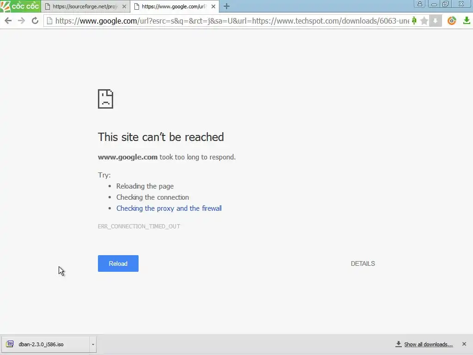Screen dimensions: 473x355
Task: Go forward using the forward arrow
Action: [x=21, y=20]
